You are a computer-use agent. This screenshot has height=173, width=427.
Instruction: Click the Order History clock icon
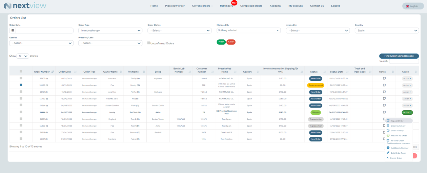coord(388,131)
